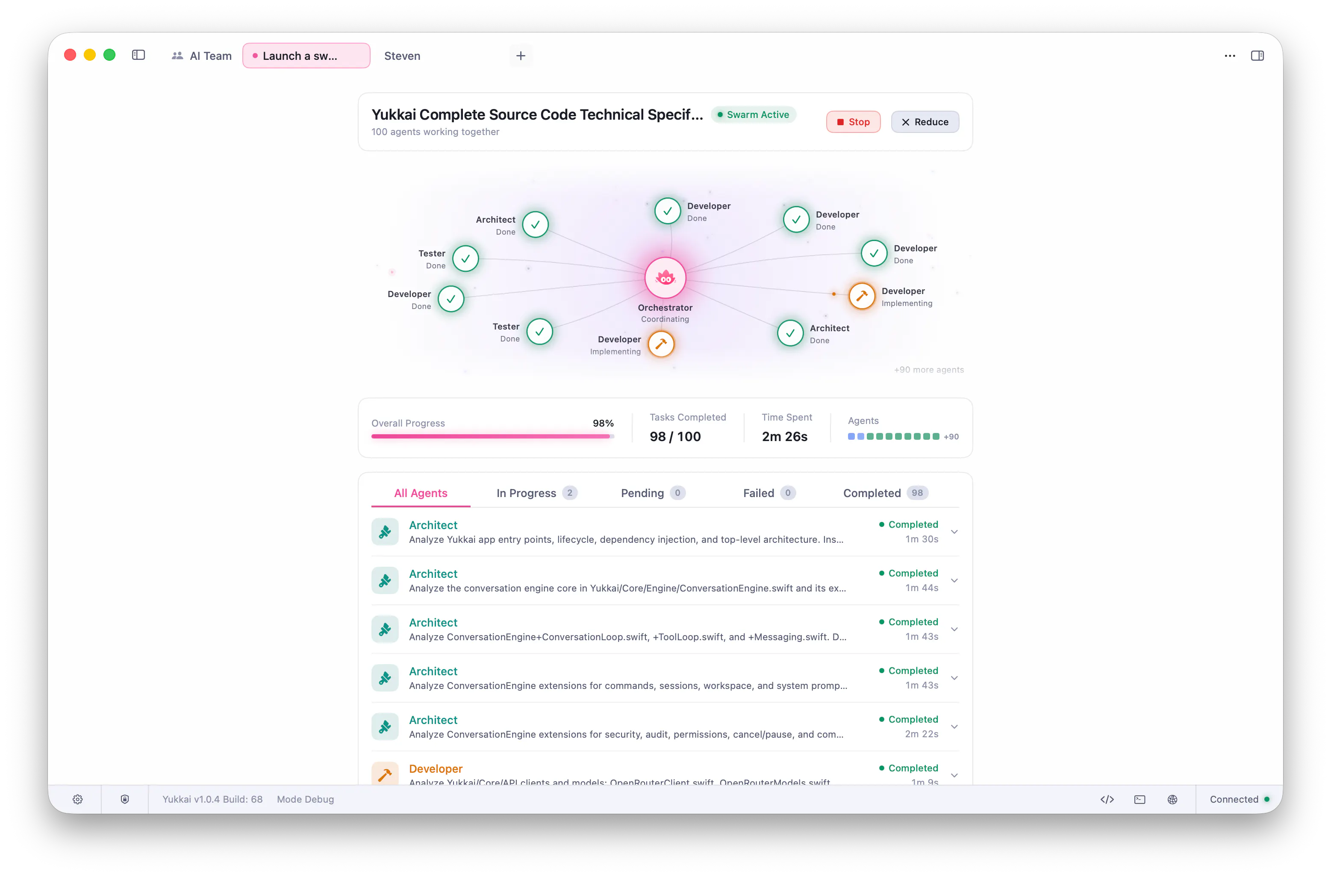The image size is (1331, 877).
Task: Open the more options ellipsis menu
Action: [1229, 56]
